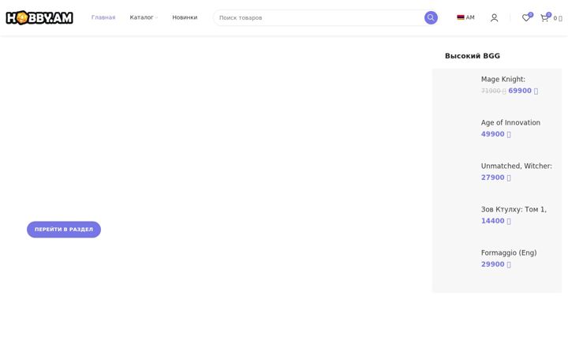
Task: Click the 27900 price text
Action: pyautogui.click(x=495, y=177)
